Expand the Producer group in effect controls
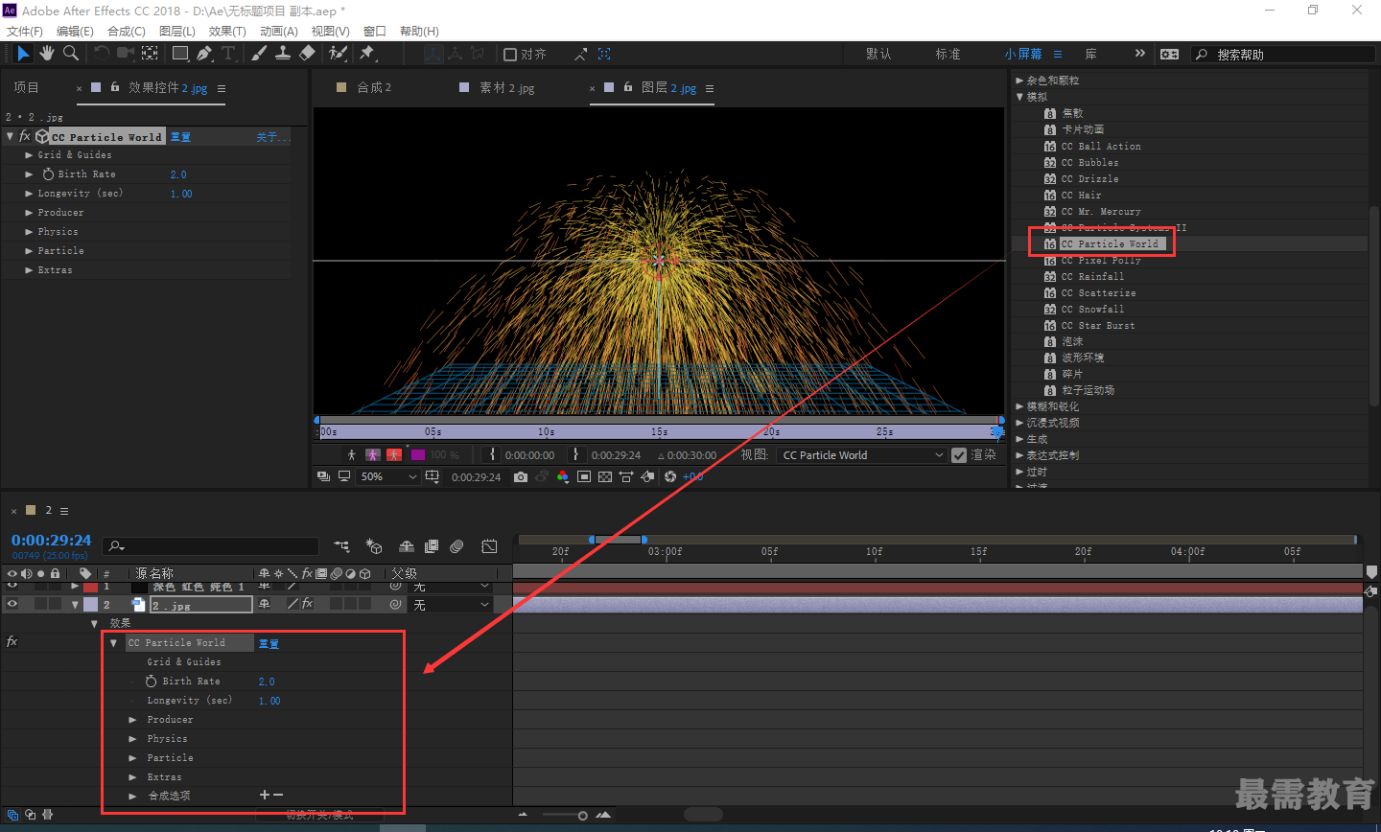The height and width of the screenshot is (832, 1381). [x=29, y=213]
